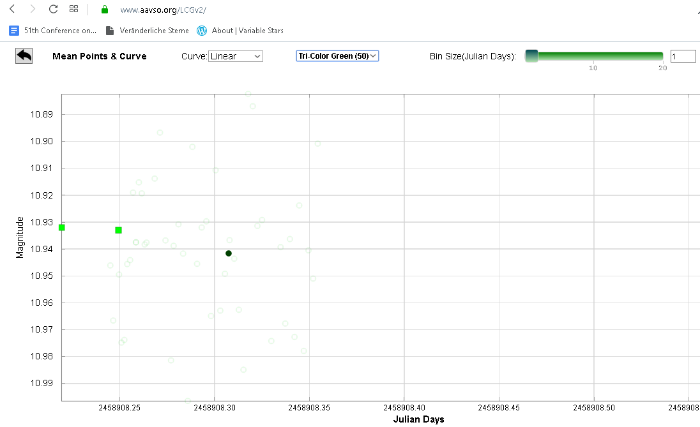700x427 pixels.
Task: Click the Bin Size slider track near 20
Action: 661,56
